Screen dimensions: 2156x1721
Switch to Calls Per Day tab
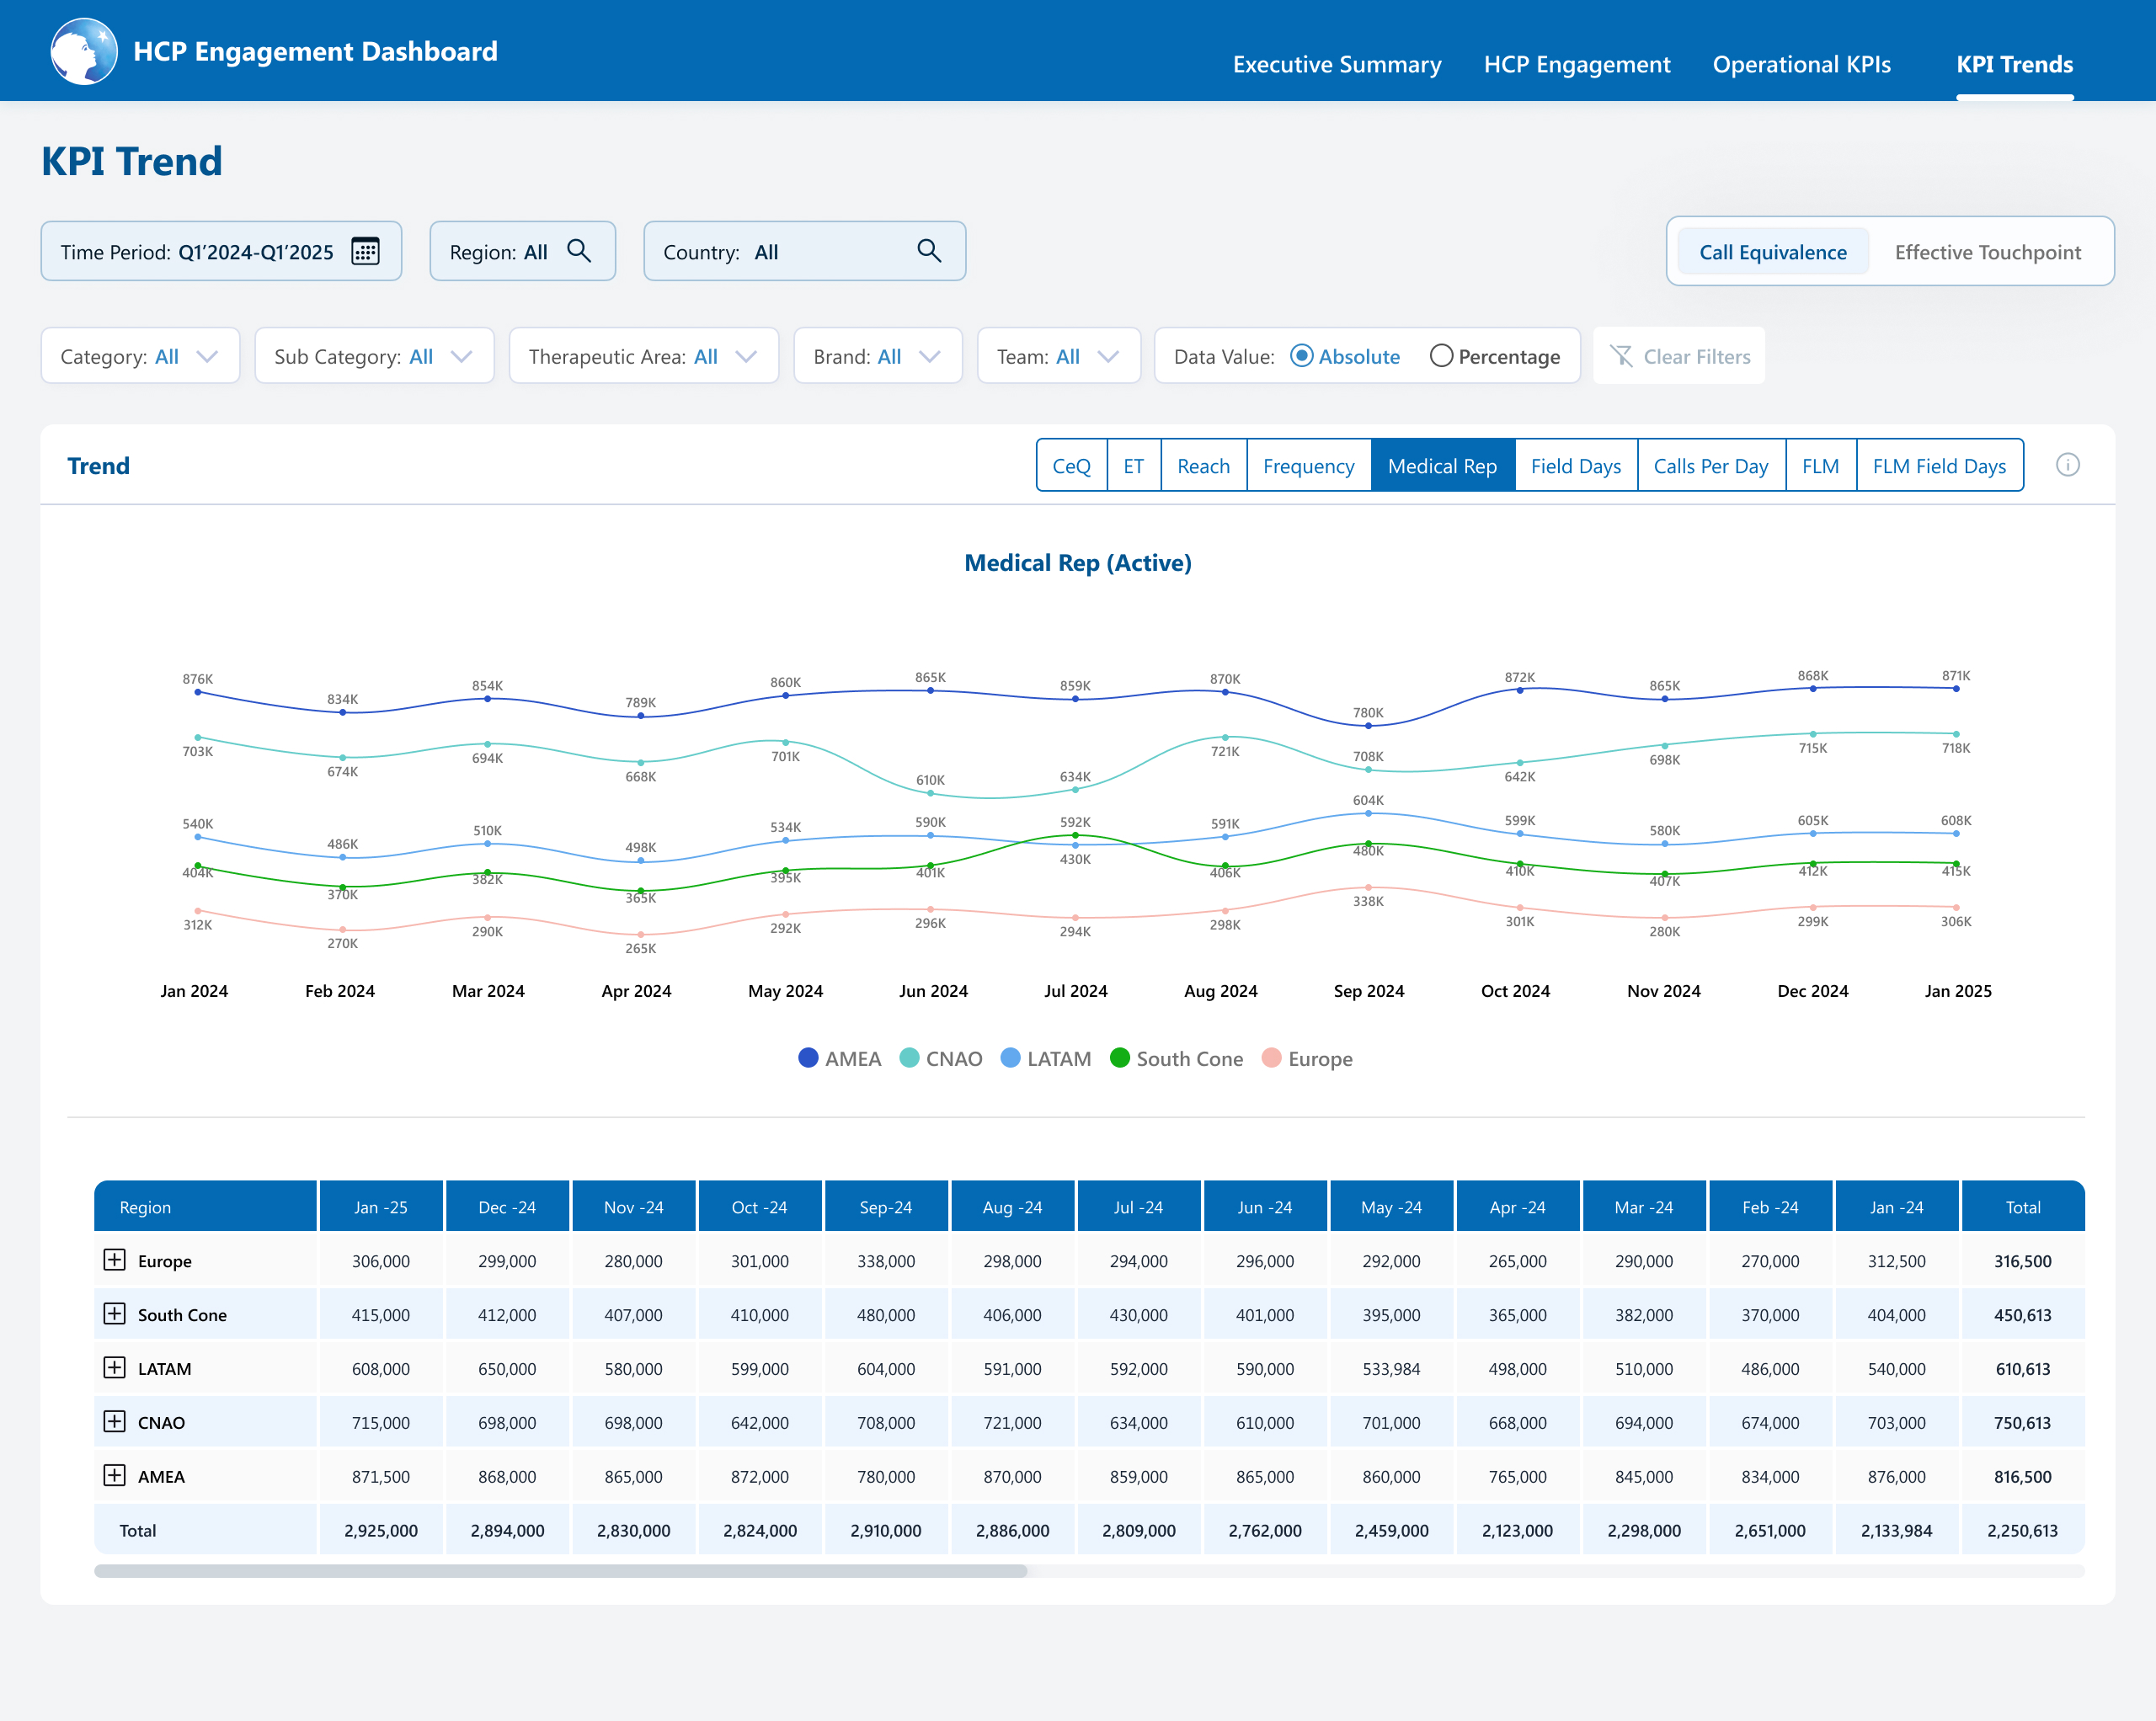(1710, 466)
